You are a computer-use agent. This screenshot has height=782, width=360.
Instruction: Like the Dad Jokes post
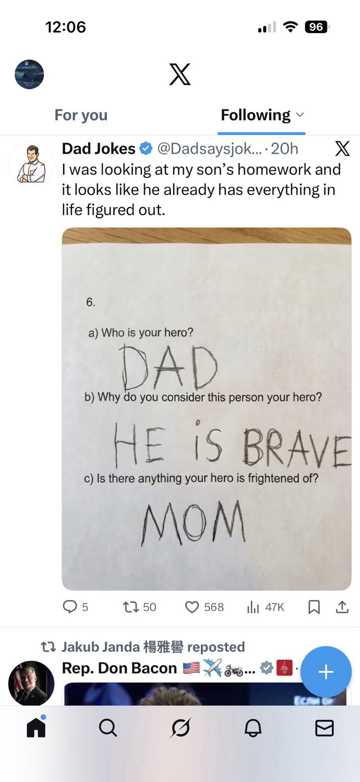[192, 607]
